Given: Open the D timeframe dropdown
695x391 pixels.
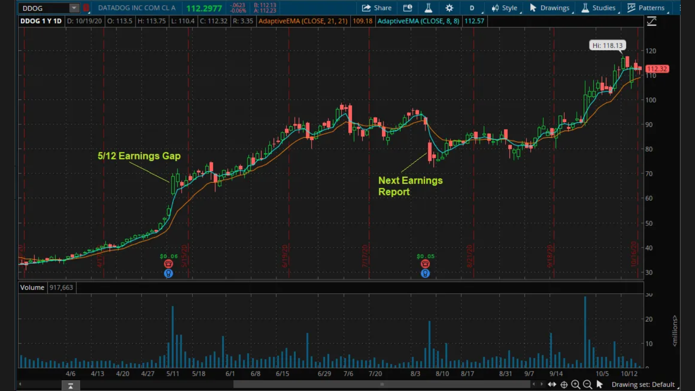Looking at the screenshot, I should (x=472, y=8).
